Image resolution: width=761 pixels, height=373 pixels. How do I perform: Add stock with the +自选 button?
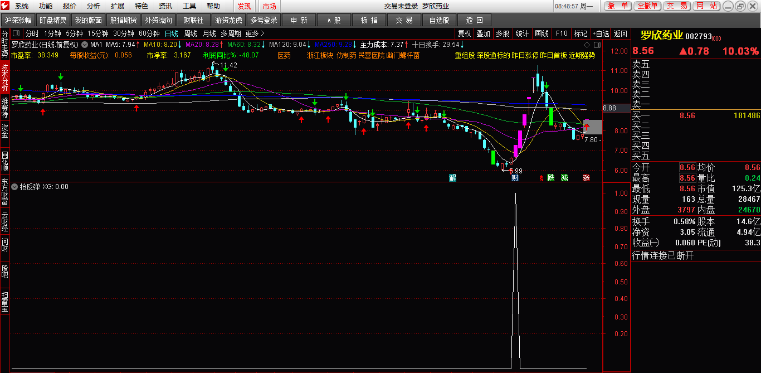601,33
